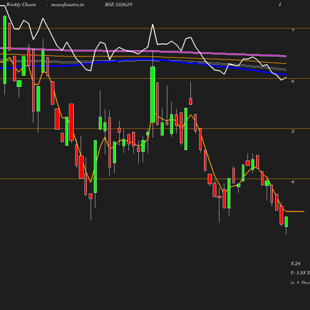Click the 'munafasutra.in' label
The width and height of the screenshot is (310, 310).
pos(68,4)
